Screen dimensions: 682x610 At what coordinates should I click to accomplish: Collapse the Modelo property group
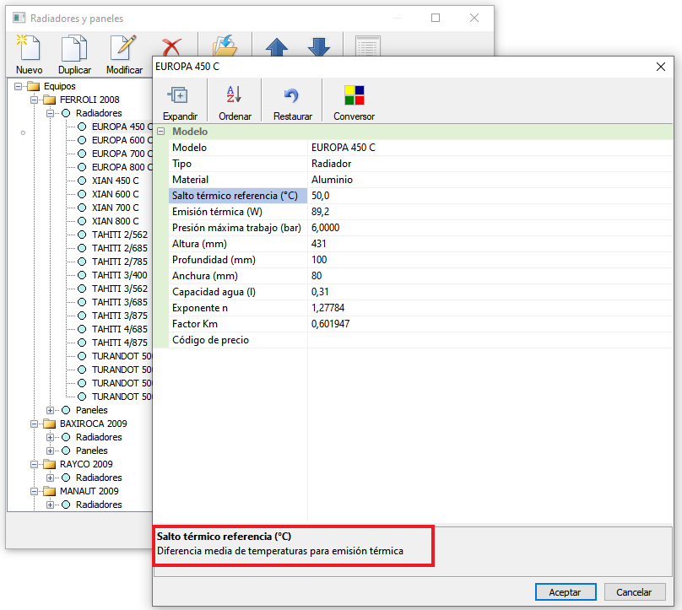pyautogui.click(x=161, y=132)
